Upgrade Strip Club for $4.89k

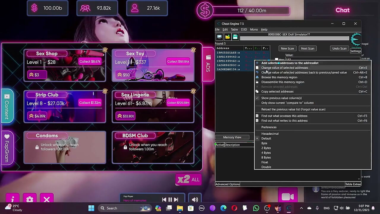click(37, 116)
